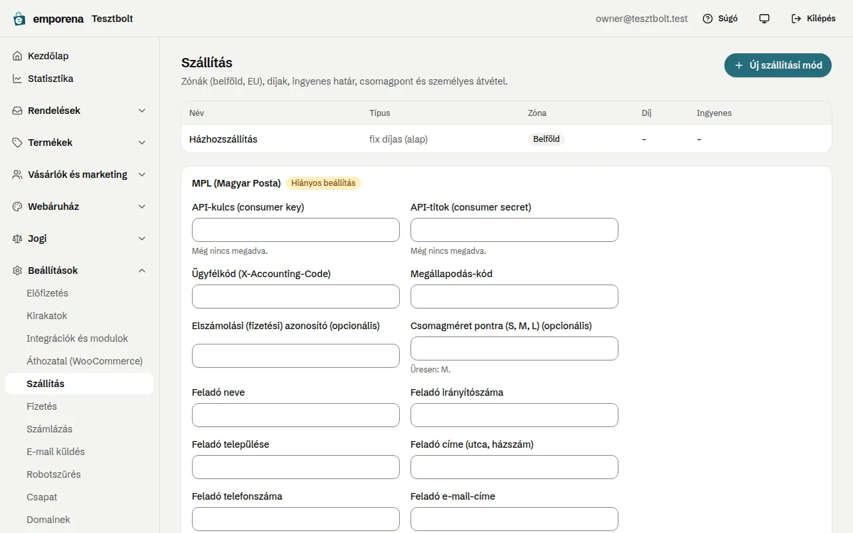
Task: Open Csapat settings page
Action: point(79,497)
